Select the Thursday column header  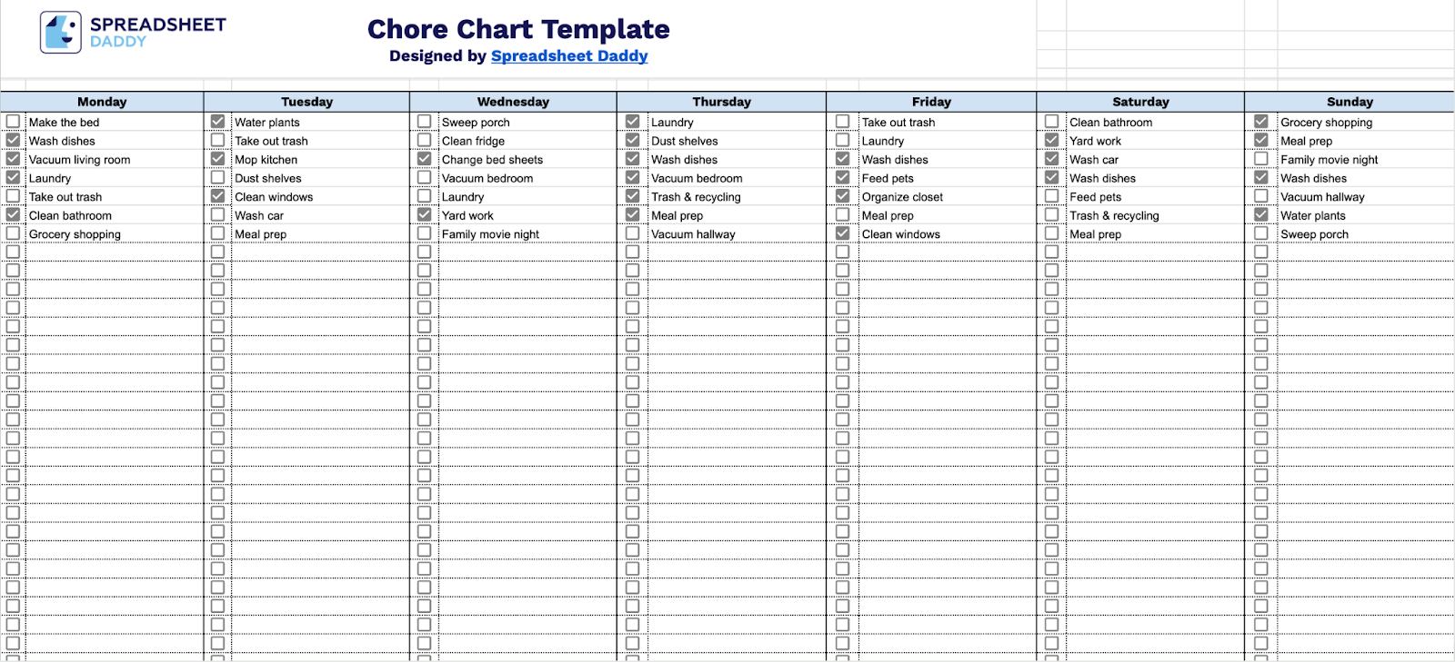click(x=721, y=102)
